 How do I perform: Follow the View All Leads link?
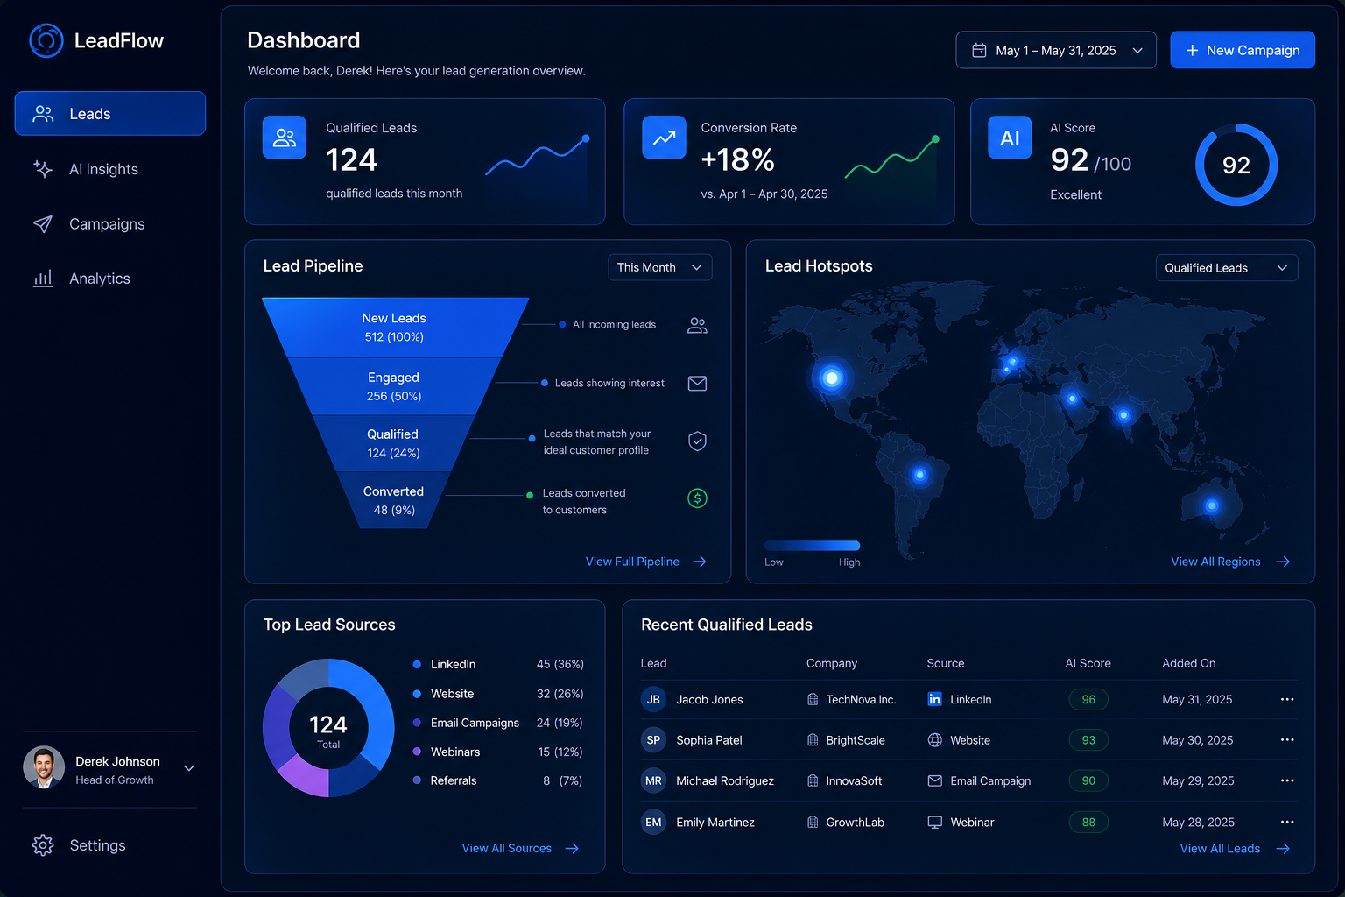1235,848
